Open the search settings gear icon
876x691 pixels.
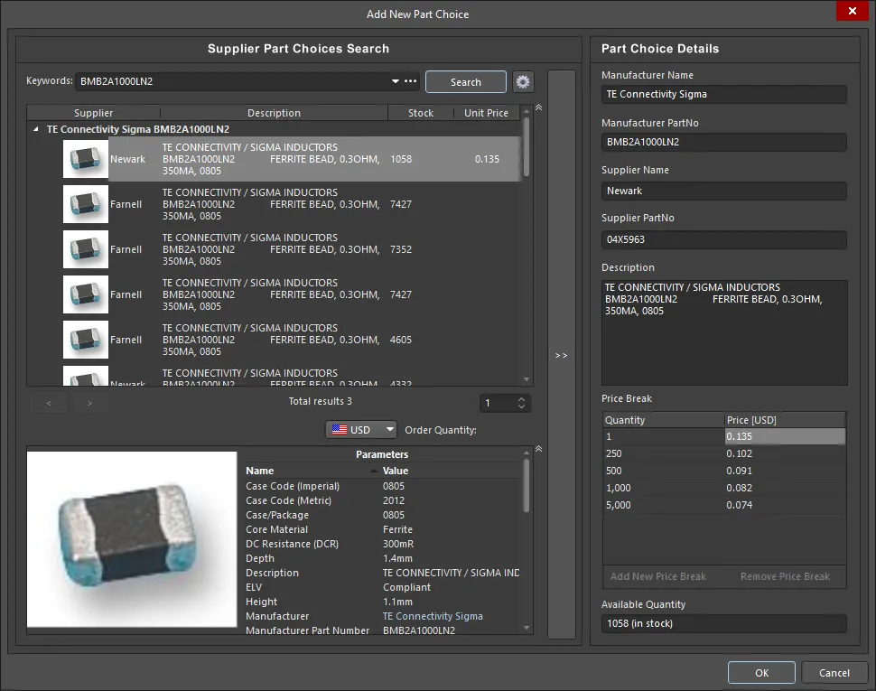523,82
